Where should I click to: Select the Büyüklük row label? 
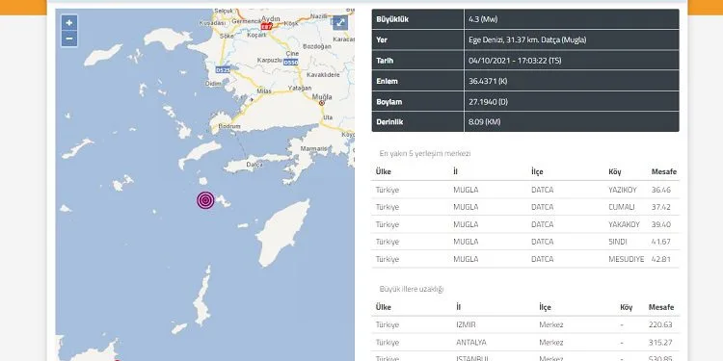392,19
